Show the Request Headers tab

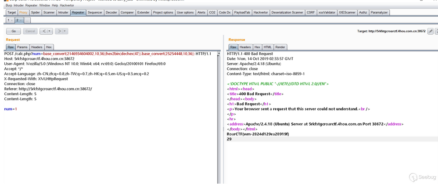point(37,47)
